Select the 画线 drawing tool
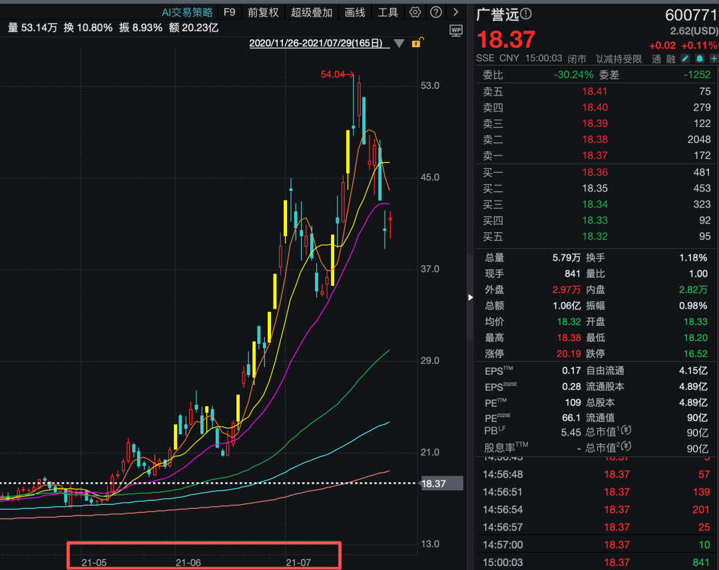Screen dimensions: 719x570 coord(355,12)
